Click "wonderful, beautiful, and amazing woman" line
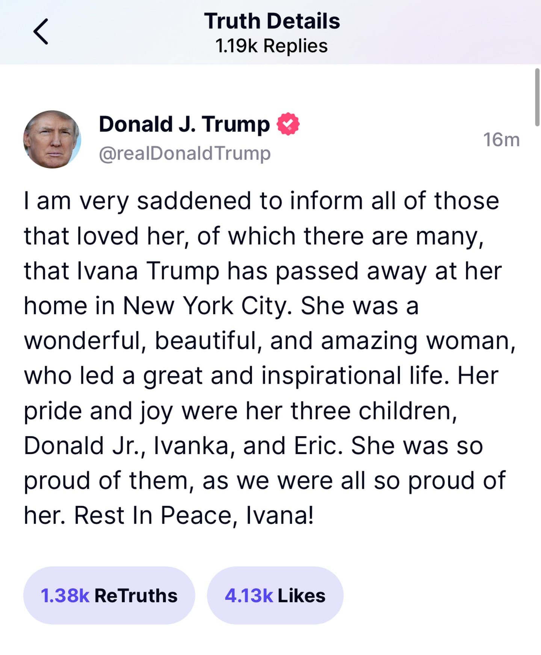Image resolution: width=541 pixels, height=655 pixels. (270, 341)
